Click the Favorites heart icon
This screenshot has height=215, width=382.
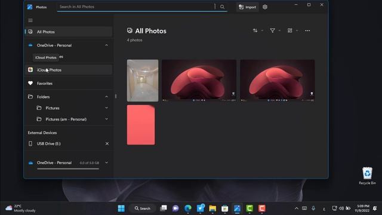(30, 83)
